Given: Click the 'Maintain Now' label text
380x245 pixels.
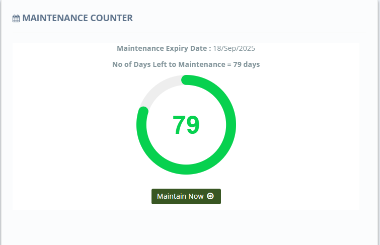Looking at the screenshot, I should point(180,196).
